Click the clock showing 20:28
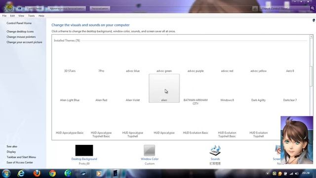316x178 pixels. 306,173
